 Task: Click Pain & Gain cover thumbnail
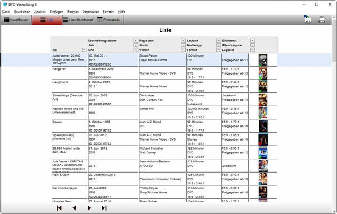click(263, 179)
